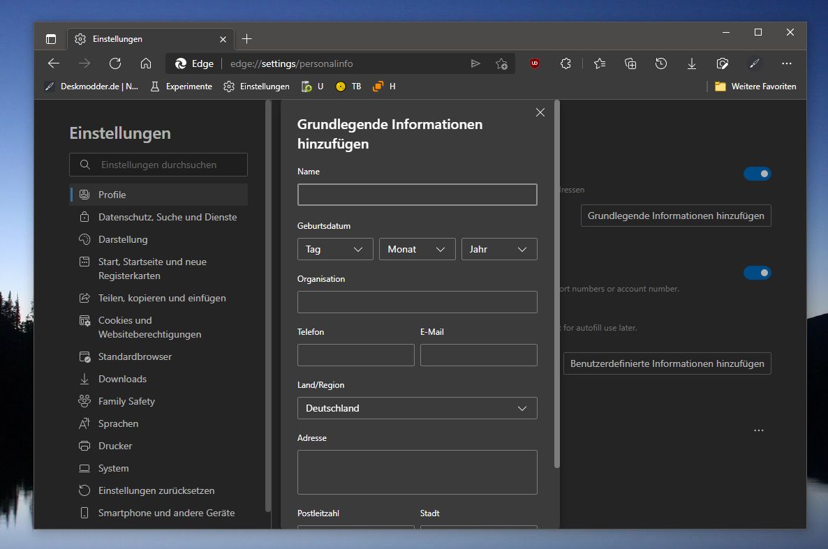Image resolution: width=828 pixels, height=549 pixels.
Task: Open the Extensions puzzle icon
Action: (x=565, y=64)
